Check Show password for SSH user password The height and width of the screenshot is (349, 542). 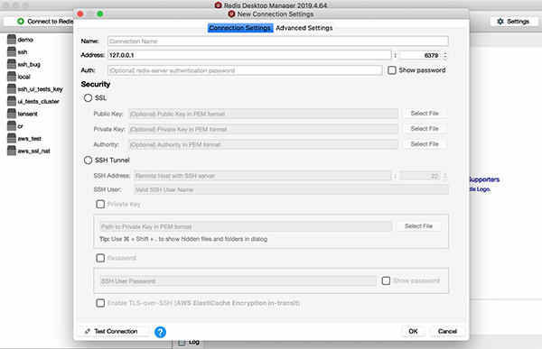pos(386,281)
